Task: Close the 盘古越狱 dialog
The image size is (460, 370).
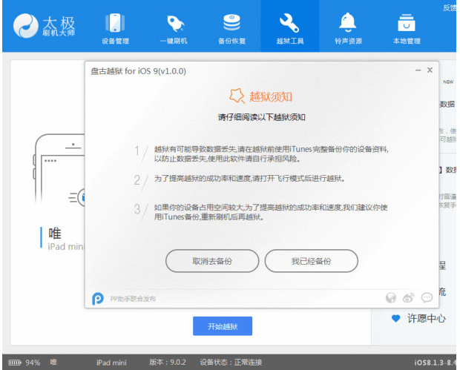Action: point(430,70)
